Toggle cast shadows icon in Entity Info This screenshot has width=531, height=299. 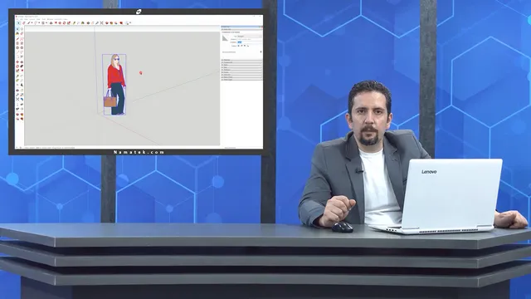(248, 46)
